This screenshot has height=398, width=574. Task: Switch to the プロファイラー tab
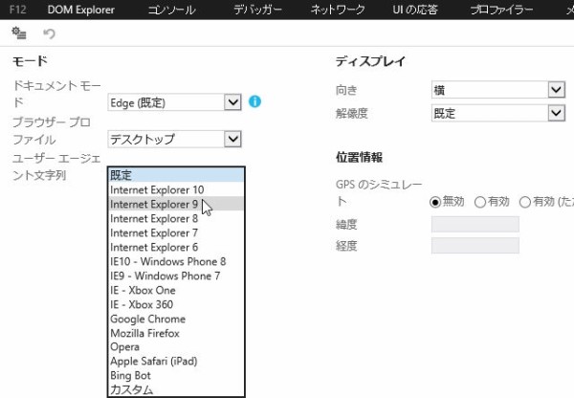click(501, 10)
